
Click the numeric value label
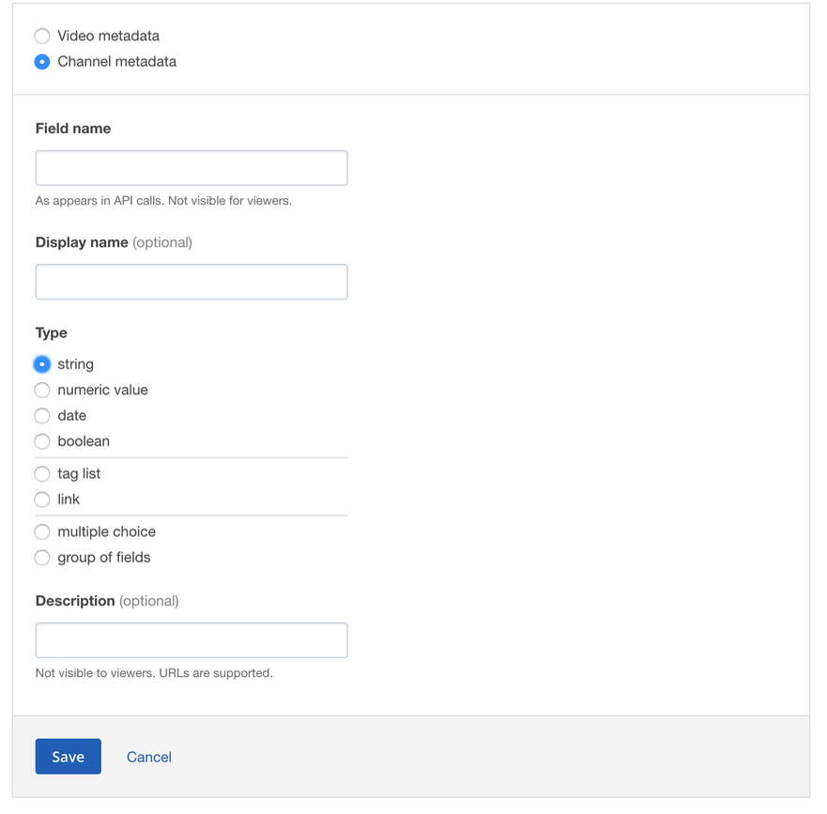click(102, 390)
